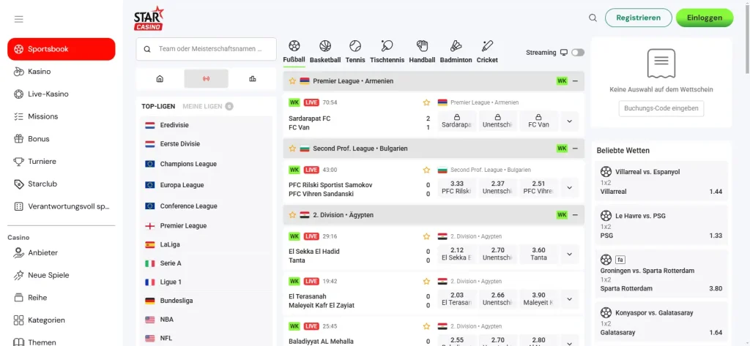750x346 pixels.
Task: Open Bonus in the sidebar
Action: [62, 139]
